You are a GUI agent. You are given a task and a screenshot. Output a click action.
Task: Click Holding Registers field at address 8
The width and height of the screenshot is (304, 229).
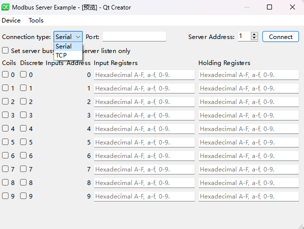pyautogui.click(x=249, y=183)
